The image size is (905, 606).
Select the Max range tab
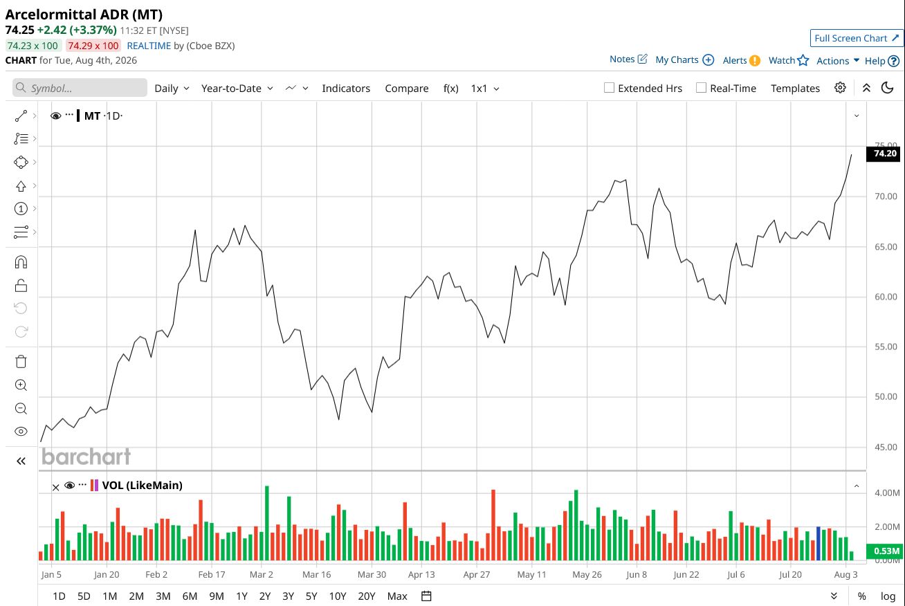(x=397, y=596)
